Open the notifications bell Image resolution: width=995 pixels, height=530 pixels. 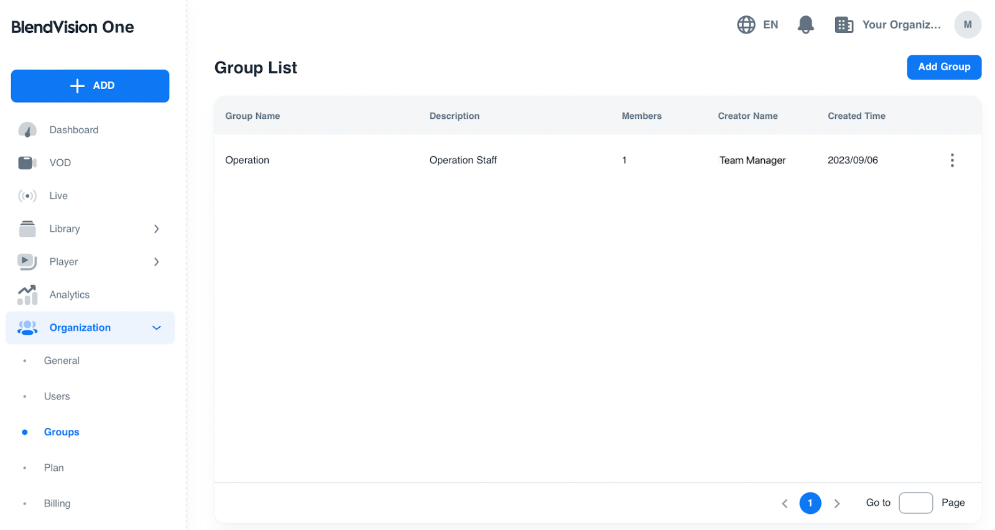tap(805, 25)
